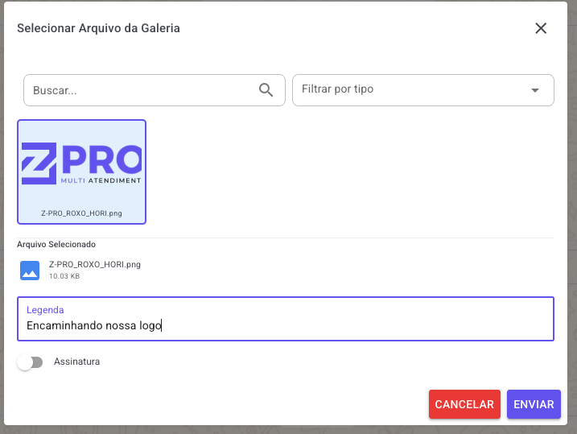Click the blue image file icon

point(30,271)
